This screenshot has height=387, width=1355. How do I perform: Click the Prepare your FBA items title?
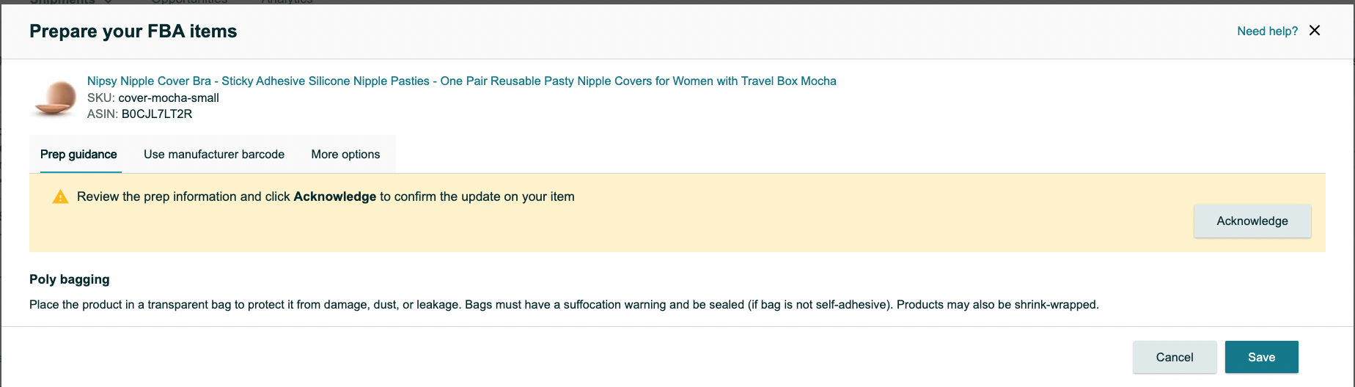coord(133,31)
